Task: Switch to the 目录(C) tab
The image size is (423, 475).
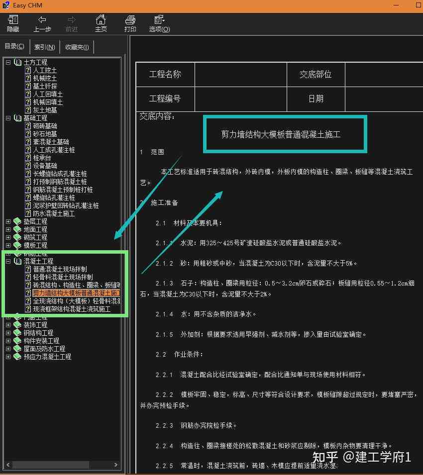Action: pyautogui.click(x=14, y=46)
